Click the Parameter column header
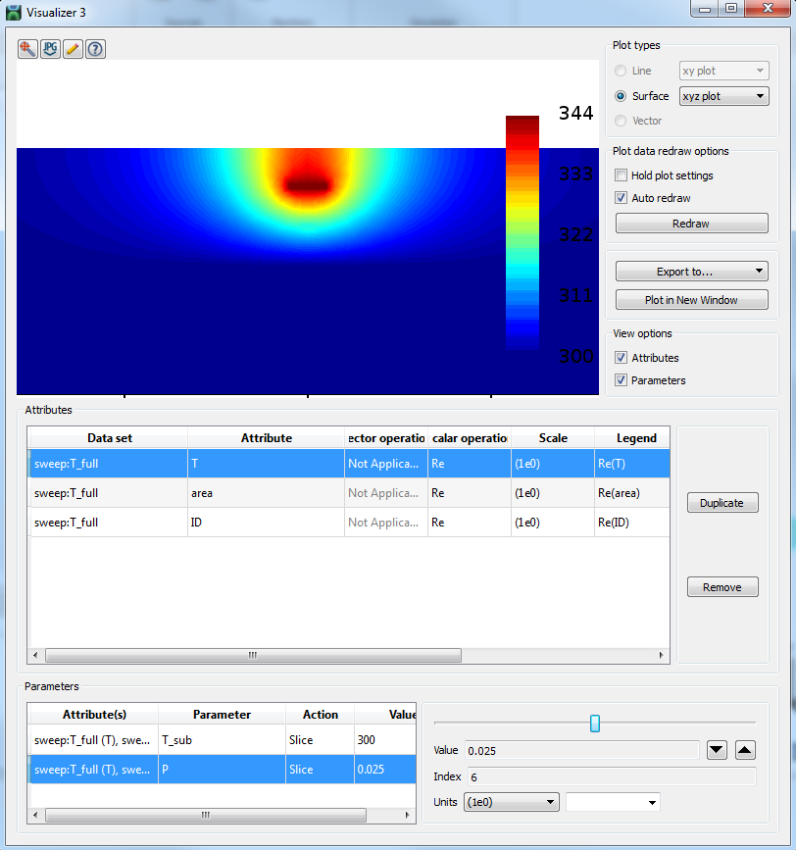This screenshot has width=796, height=850. click(222, 715)
